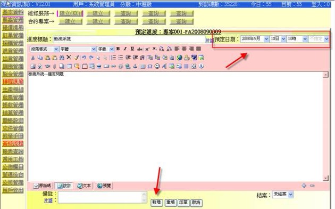Expand the 未結案 case status dropdown
335x209 pixels.
click(283, 194)
